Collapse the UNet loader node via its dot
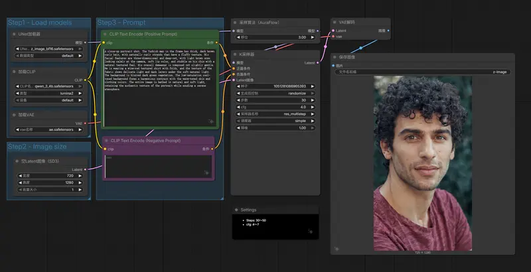Image resolution: width=531 pixels, height=272 pixels. pyautogui.click(x=14, y=33)
